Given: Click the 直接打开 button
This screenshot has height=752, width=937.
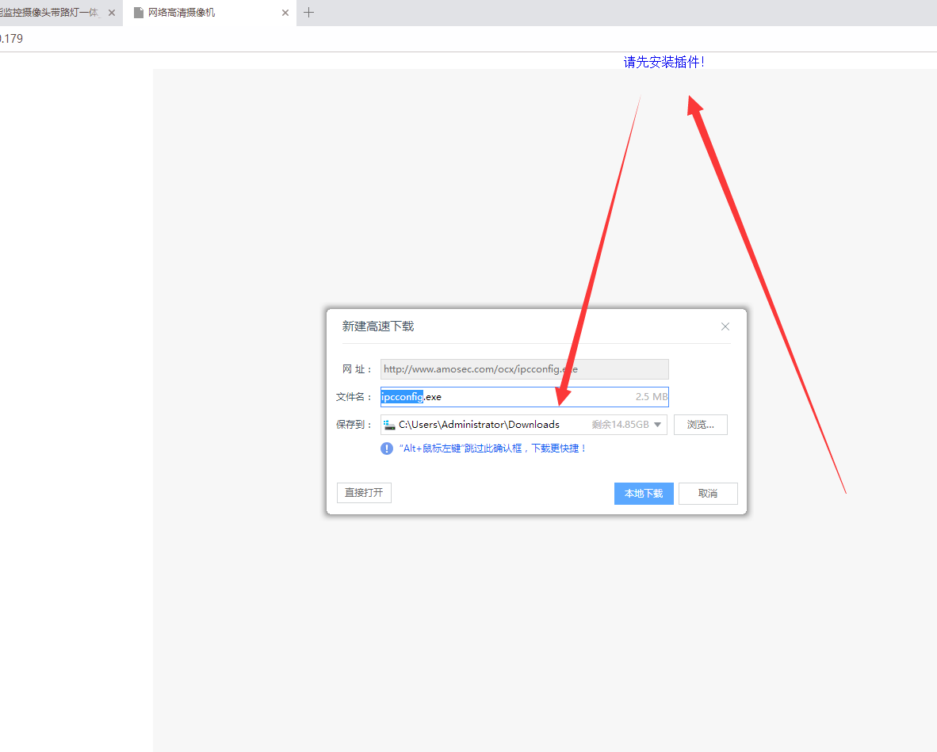Looking at the screenshot, I should (x=364, y=493).
